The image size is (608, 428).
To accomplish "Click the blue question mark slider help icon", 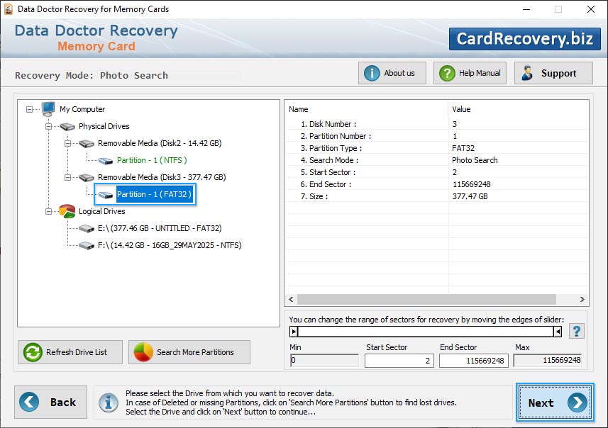I will [577, 331].
